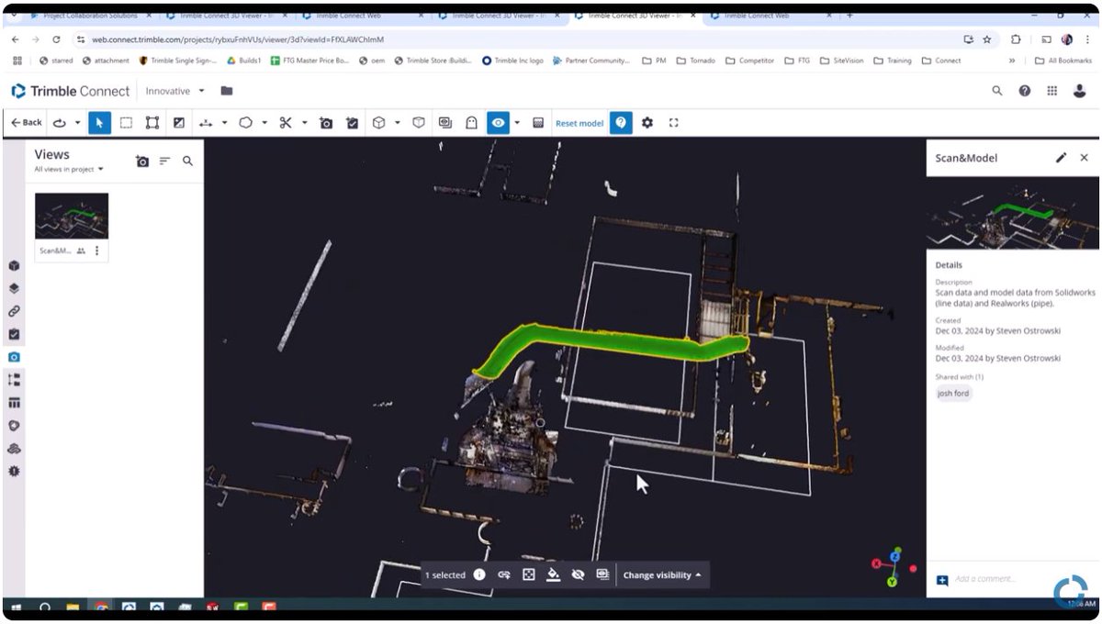The image size is (1102, 624).
Task: Open the Scan&Model view thumbnail in list
Action: coord(72,216)
